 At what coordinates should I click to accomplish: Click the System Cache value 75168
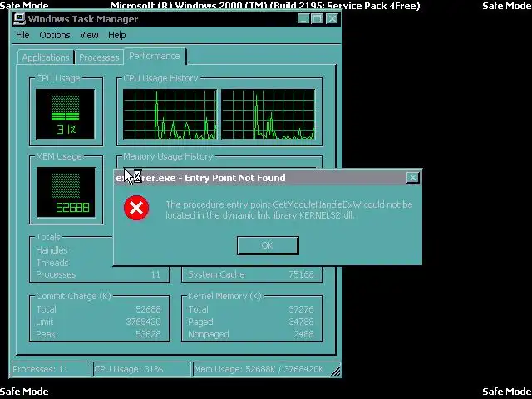click(301, 274)
